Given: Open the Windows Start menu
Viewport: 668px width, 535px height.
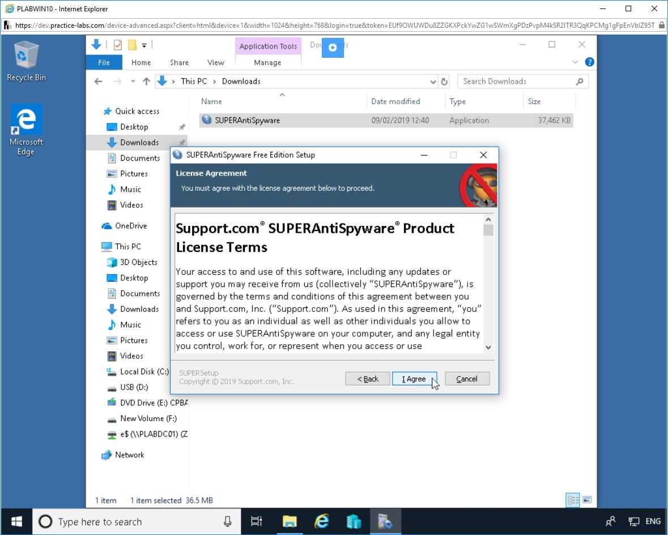Looking at the screenshot, I should (x=16, y=521).
